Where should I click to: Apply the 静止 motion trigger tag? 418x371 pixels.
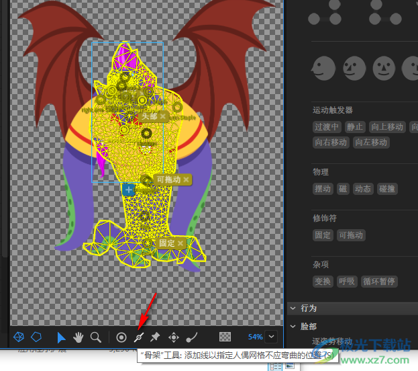(x=354, y=127)
